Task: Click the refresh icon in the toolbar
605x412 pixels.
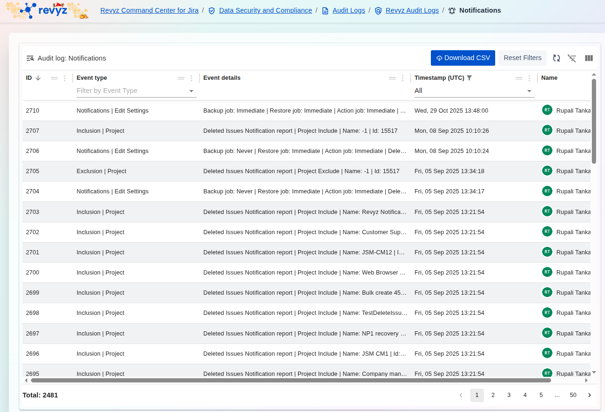Action: [556, 58]
